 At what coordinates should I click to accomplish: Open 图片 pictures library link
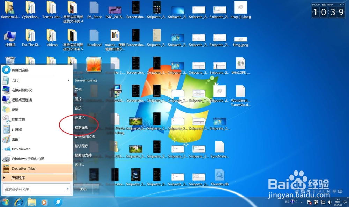click(78, 99)
